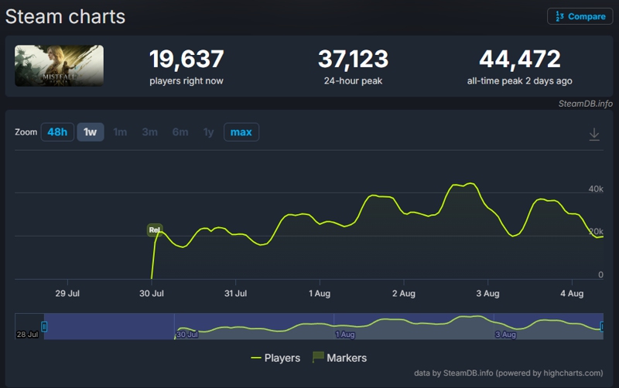Click the 19,637 players right now figure

pos(186,60)
